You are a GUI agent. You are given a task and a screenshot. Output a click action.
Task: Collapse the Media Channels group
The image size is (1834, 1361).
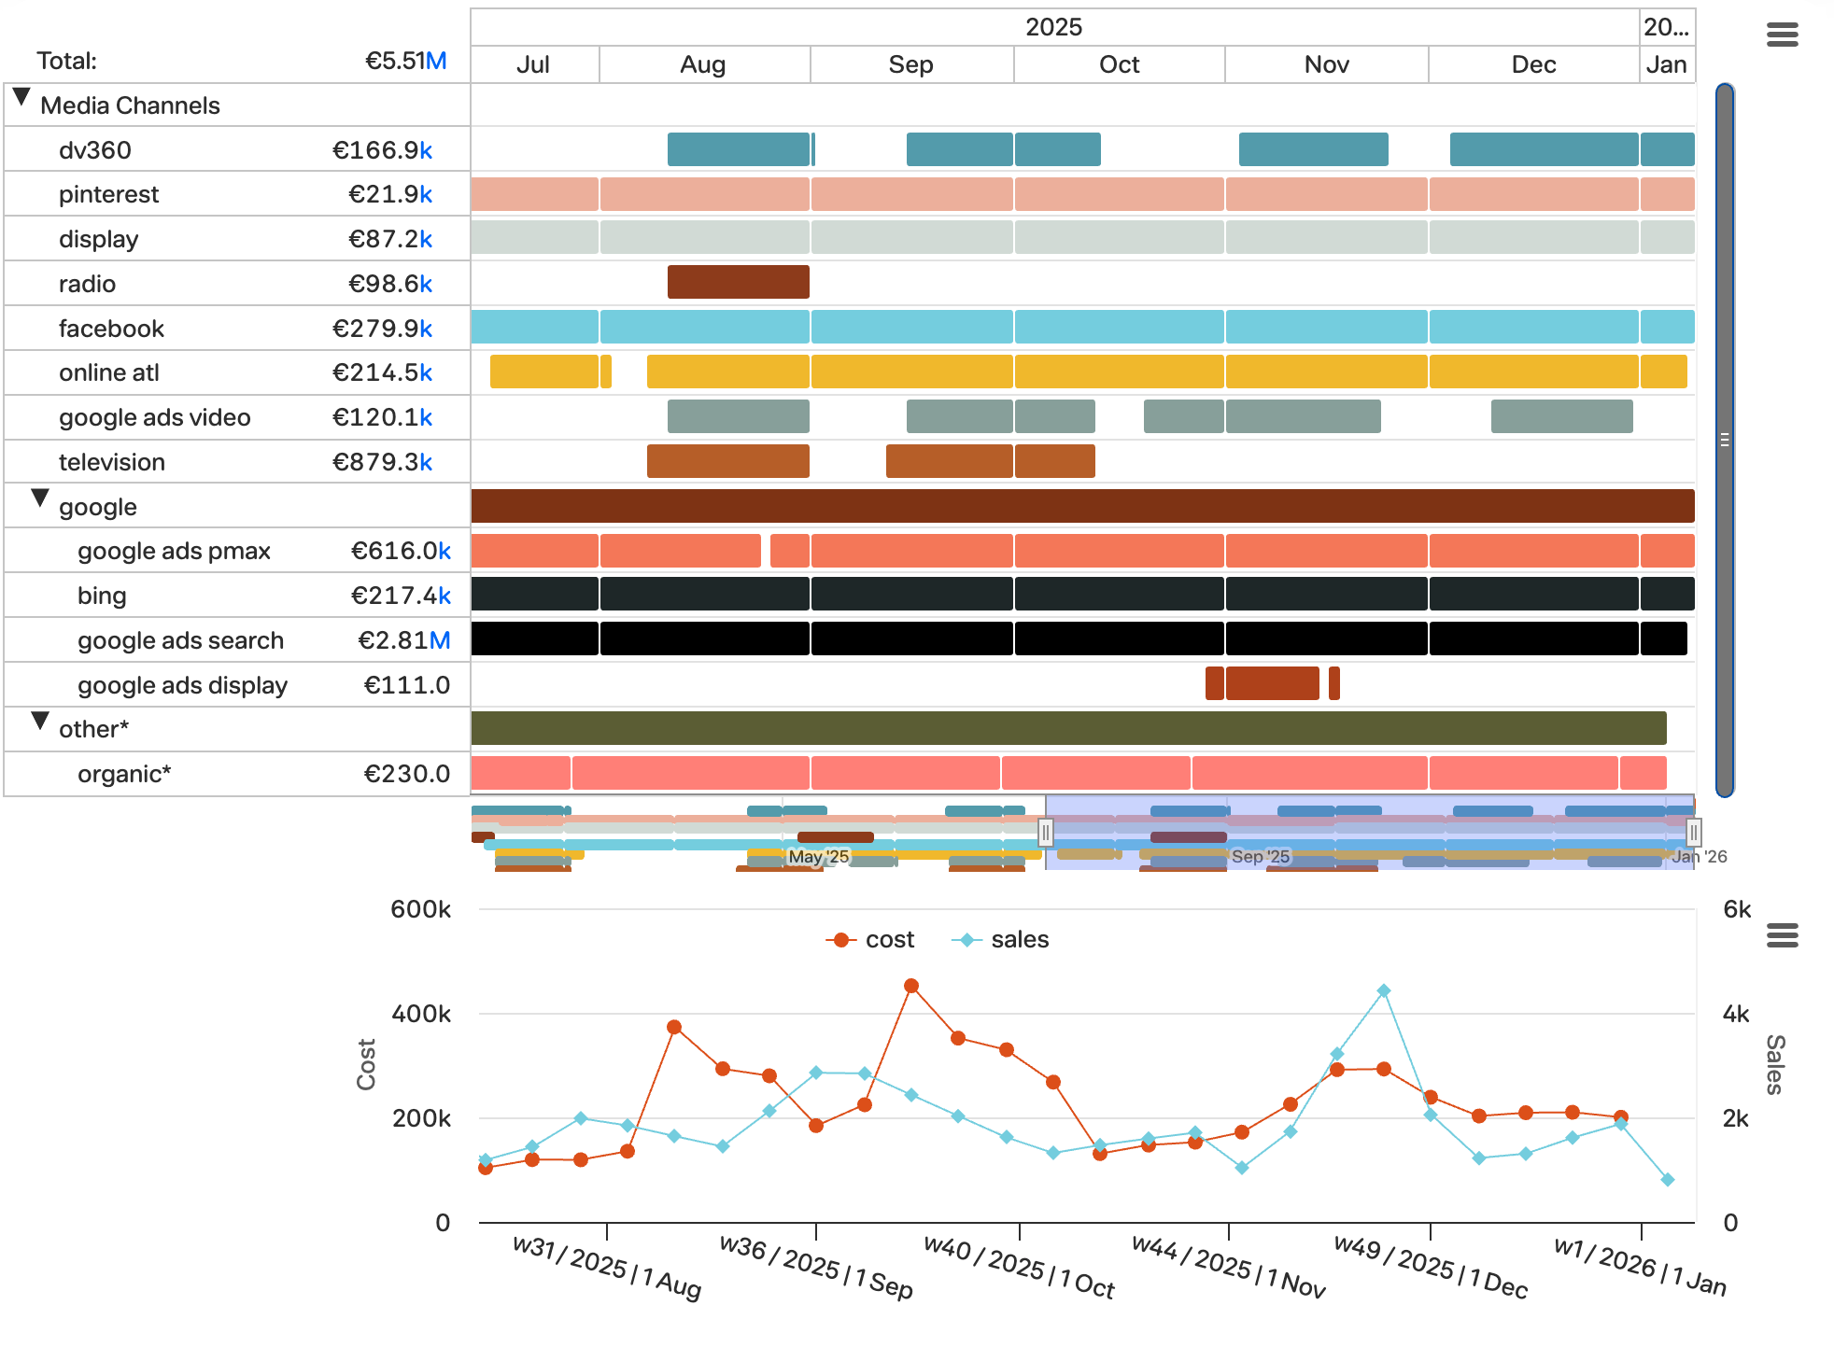[x=21, y=97]
